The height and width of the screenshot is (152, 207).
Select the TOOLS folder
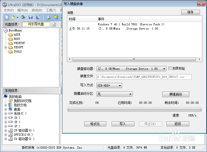coord(18,51)
